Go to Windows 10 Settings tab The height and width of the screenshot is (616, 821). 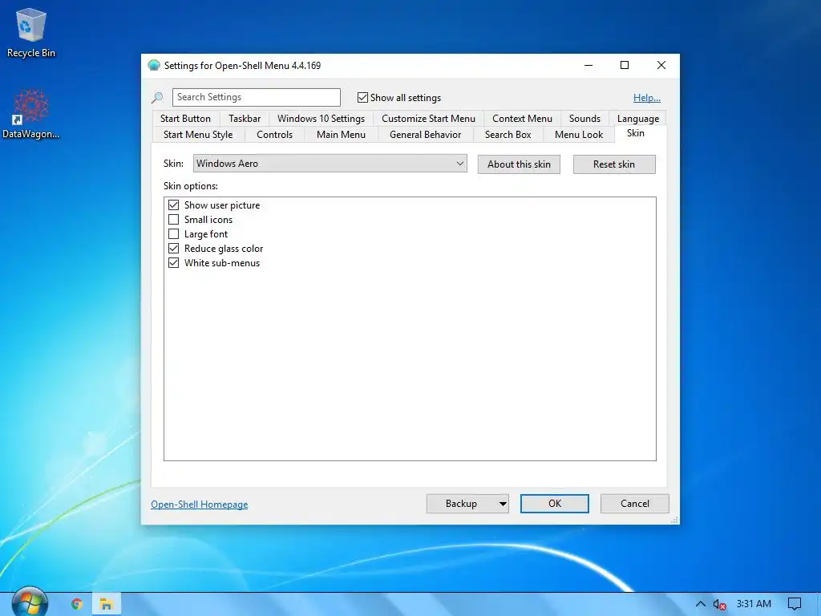point(321,119)
